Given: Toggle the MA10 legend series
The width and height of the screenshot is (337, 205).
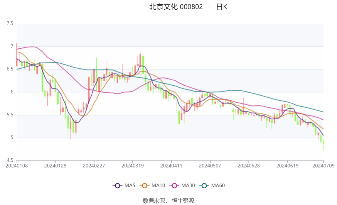Looking at the screenshot, I should coord(152,185).
